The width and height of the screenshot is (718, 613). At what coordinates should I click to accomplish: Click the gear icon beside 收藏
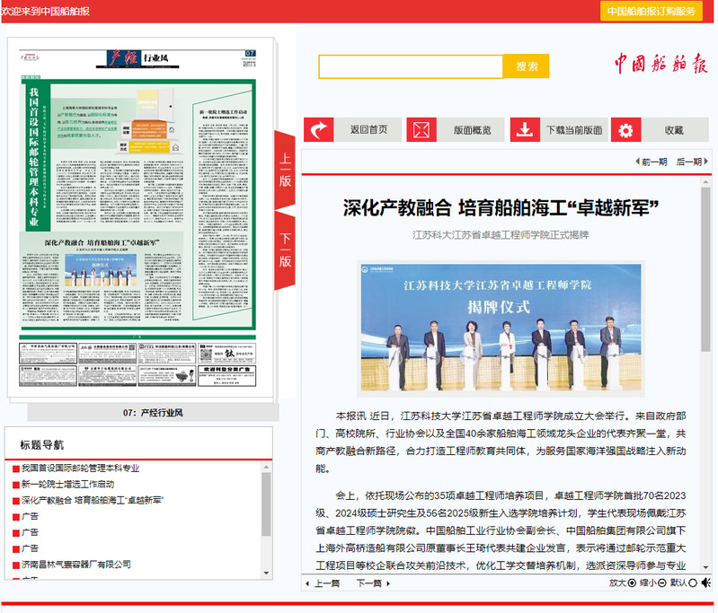coord(625,130)
